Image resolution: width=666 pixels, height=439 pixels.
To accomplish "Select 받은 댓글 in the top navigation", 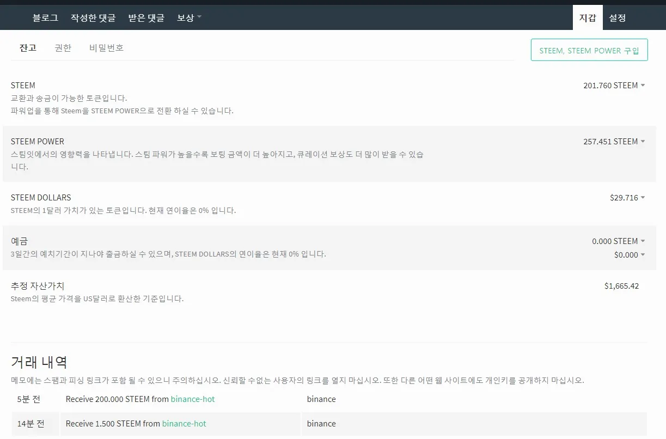I will coord(146,17).
